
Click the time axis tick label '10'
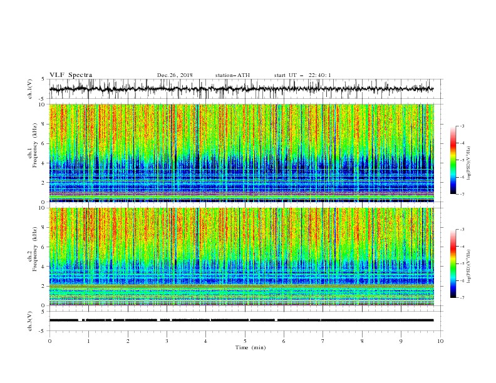[440, 341]
